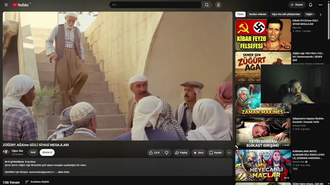
Task: Open Oğuz Ata channel avatar below video
Action: pyautogui.click(x=6, y=152)
